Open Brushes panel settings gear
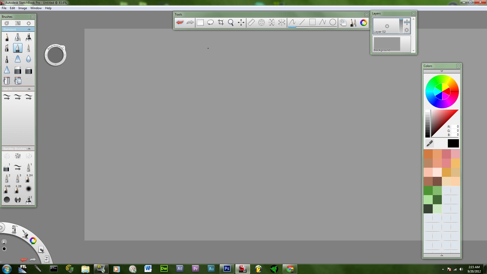 (x=29, y=23)
